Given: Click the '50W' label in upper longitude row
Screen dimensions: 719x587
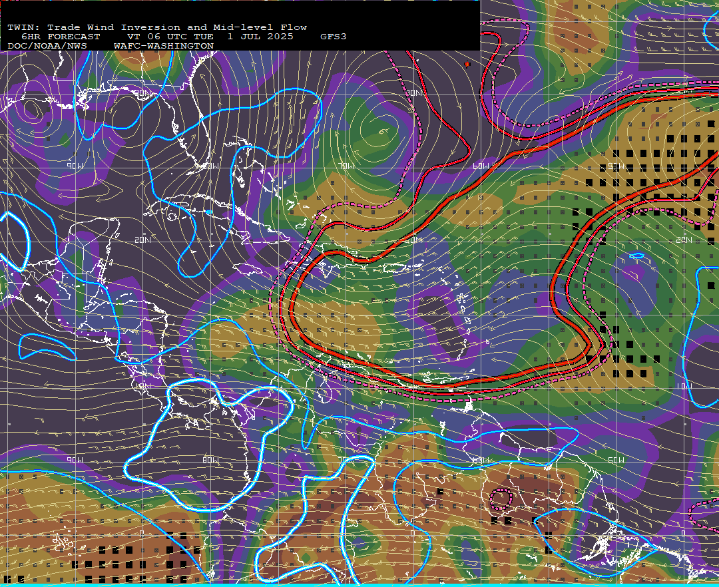Looking at the screenshot, I should pyautogui.click(x=616, y=166).
